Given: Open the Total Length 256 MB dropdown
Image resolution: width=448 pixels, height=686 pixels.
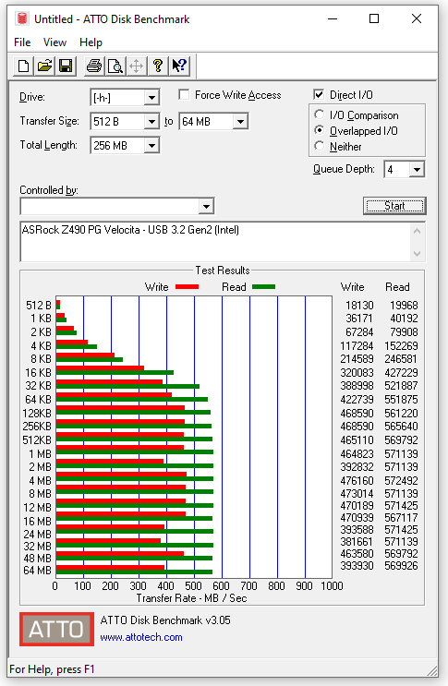Looking at the screenshot, I should [151, 145].
